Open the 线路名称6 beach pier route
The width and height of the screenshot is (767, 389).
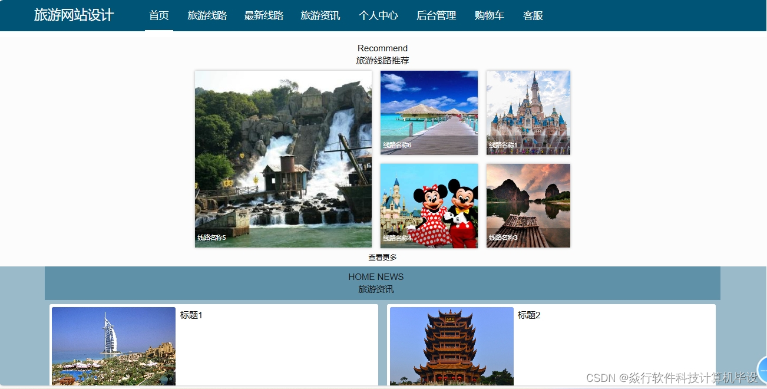(429, 112)
